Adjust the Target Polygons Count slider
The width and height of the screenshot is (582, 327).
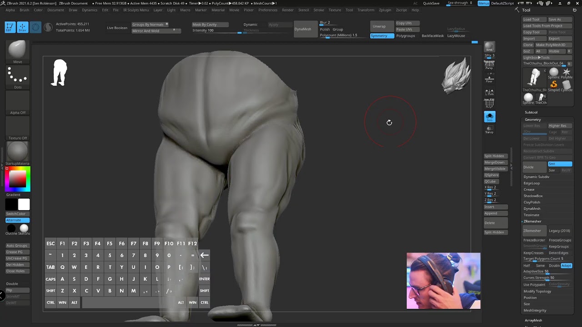pyautogui.click(x=547, y=259)
